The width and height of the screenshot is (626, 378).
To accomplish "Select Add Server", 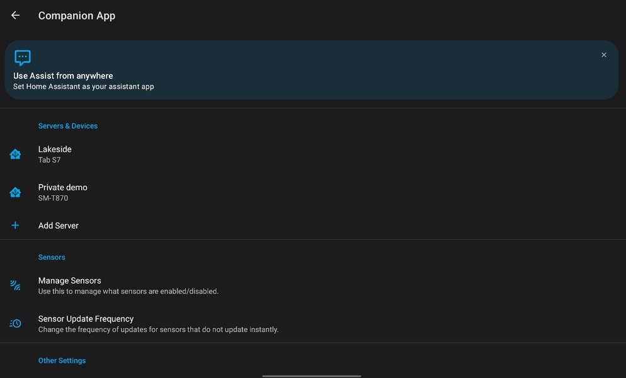I will pos(59,226).
